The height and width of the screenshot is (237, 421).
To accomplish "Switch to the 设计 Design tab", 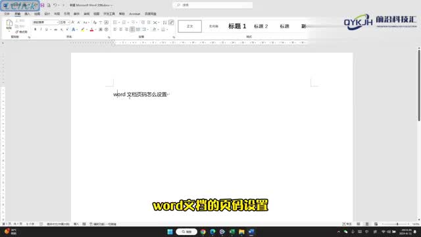I will (x=47, y=14).
